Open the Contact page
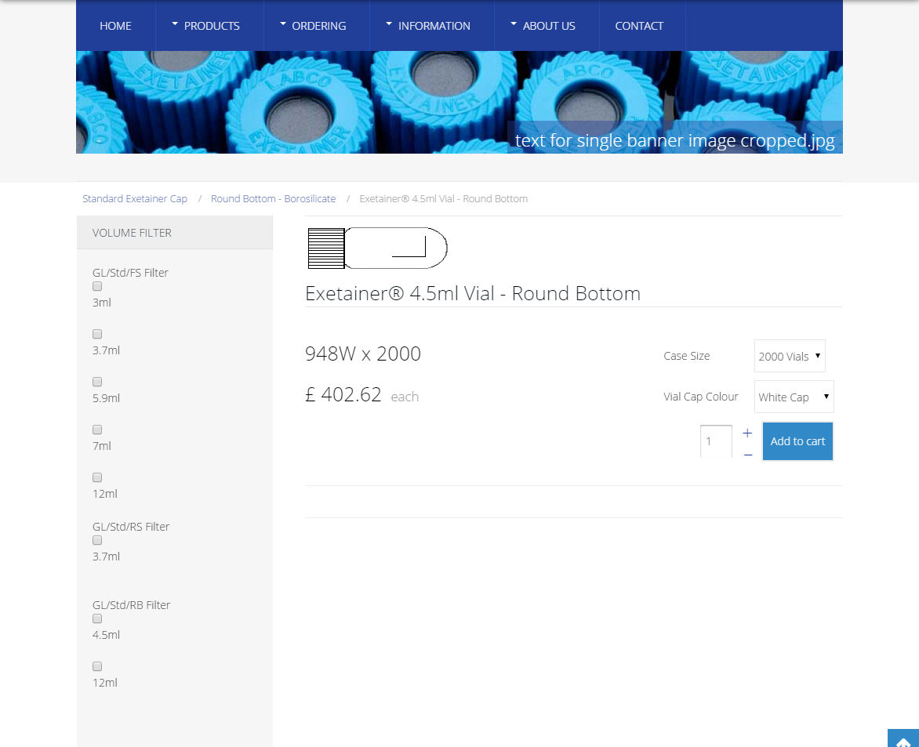919x747 pixels. point(639,26)
